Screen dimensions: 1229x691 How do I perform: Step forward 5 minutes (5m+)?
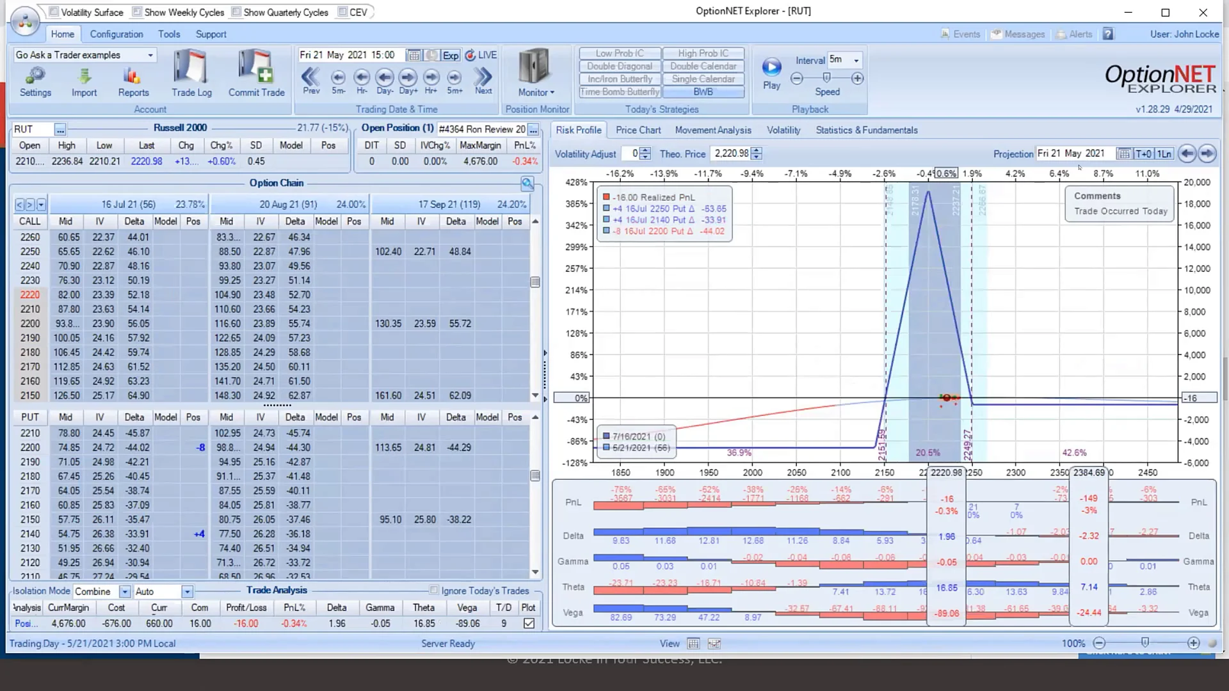coord(454,81)
